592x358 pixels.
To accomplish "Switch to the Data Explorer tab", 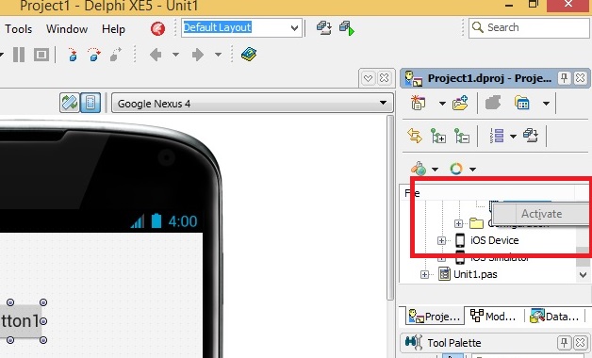I will pos(554,317).
